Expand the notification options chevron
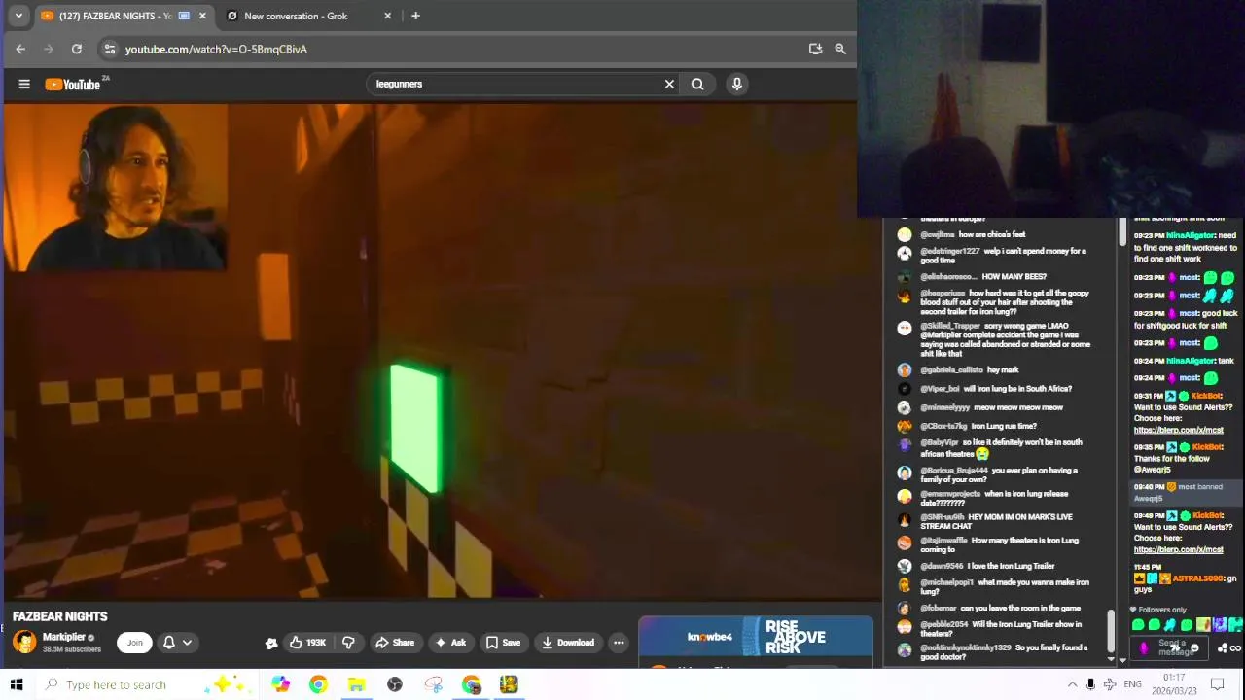This screenshot has height=700, width=1245. click(187, 642)
